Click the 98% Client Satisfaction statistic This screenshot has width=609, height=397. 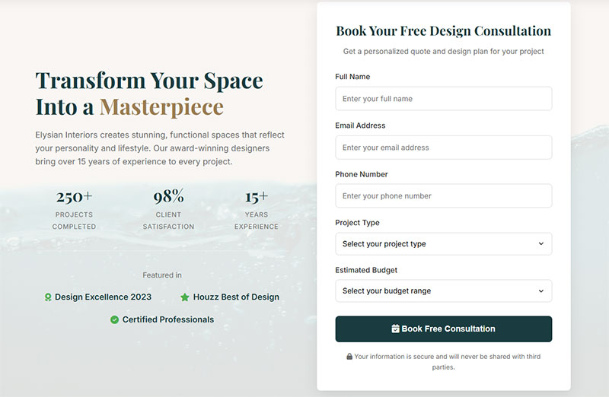coord(168,208)
